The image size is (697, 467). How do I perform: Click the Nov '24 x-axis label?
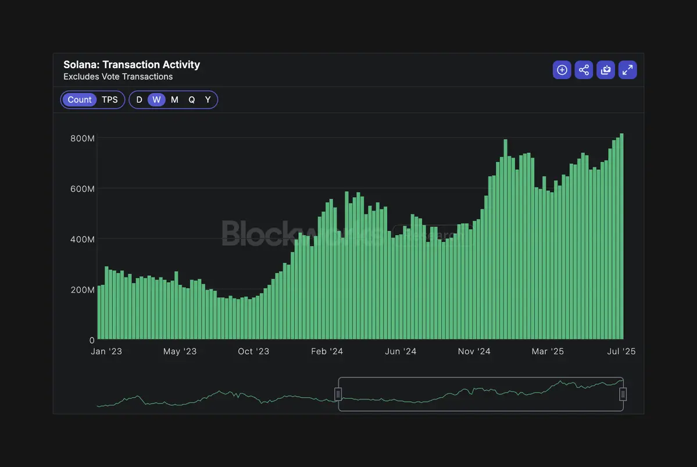coord(474,351)
